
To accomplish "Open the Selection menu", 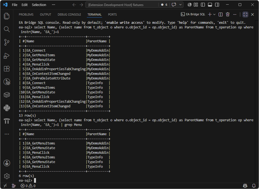I will [x=39, y=5].
